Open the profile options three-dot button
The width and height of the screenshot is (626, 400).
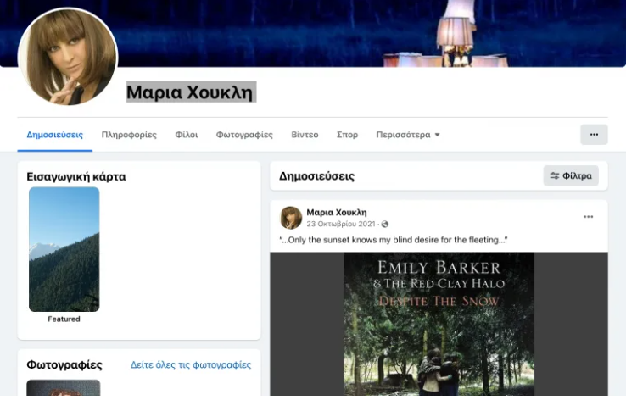pyautogui.click(x=594, y=135)
